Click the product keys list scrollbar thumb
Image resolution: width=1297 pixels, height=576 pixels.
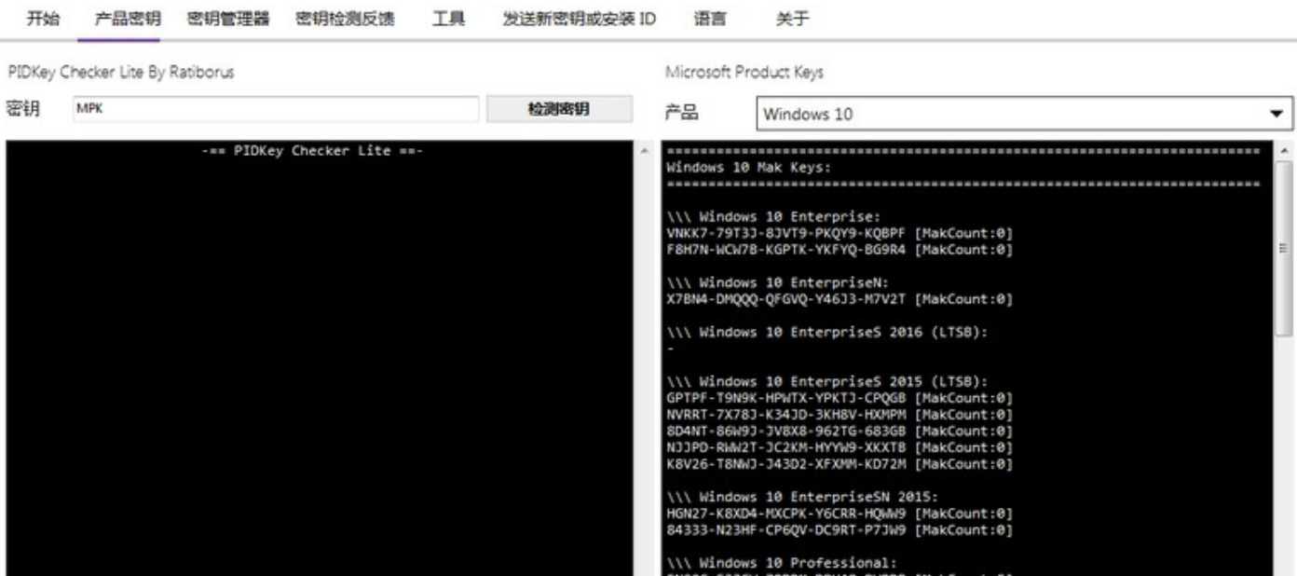click(x=1286, y=248)
